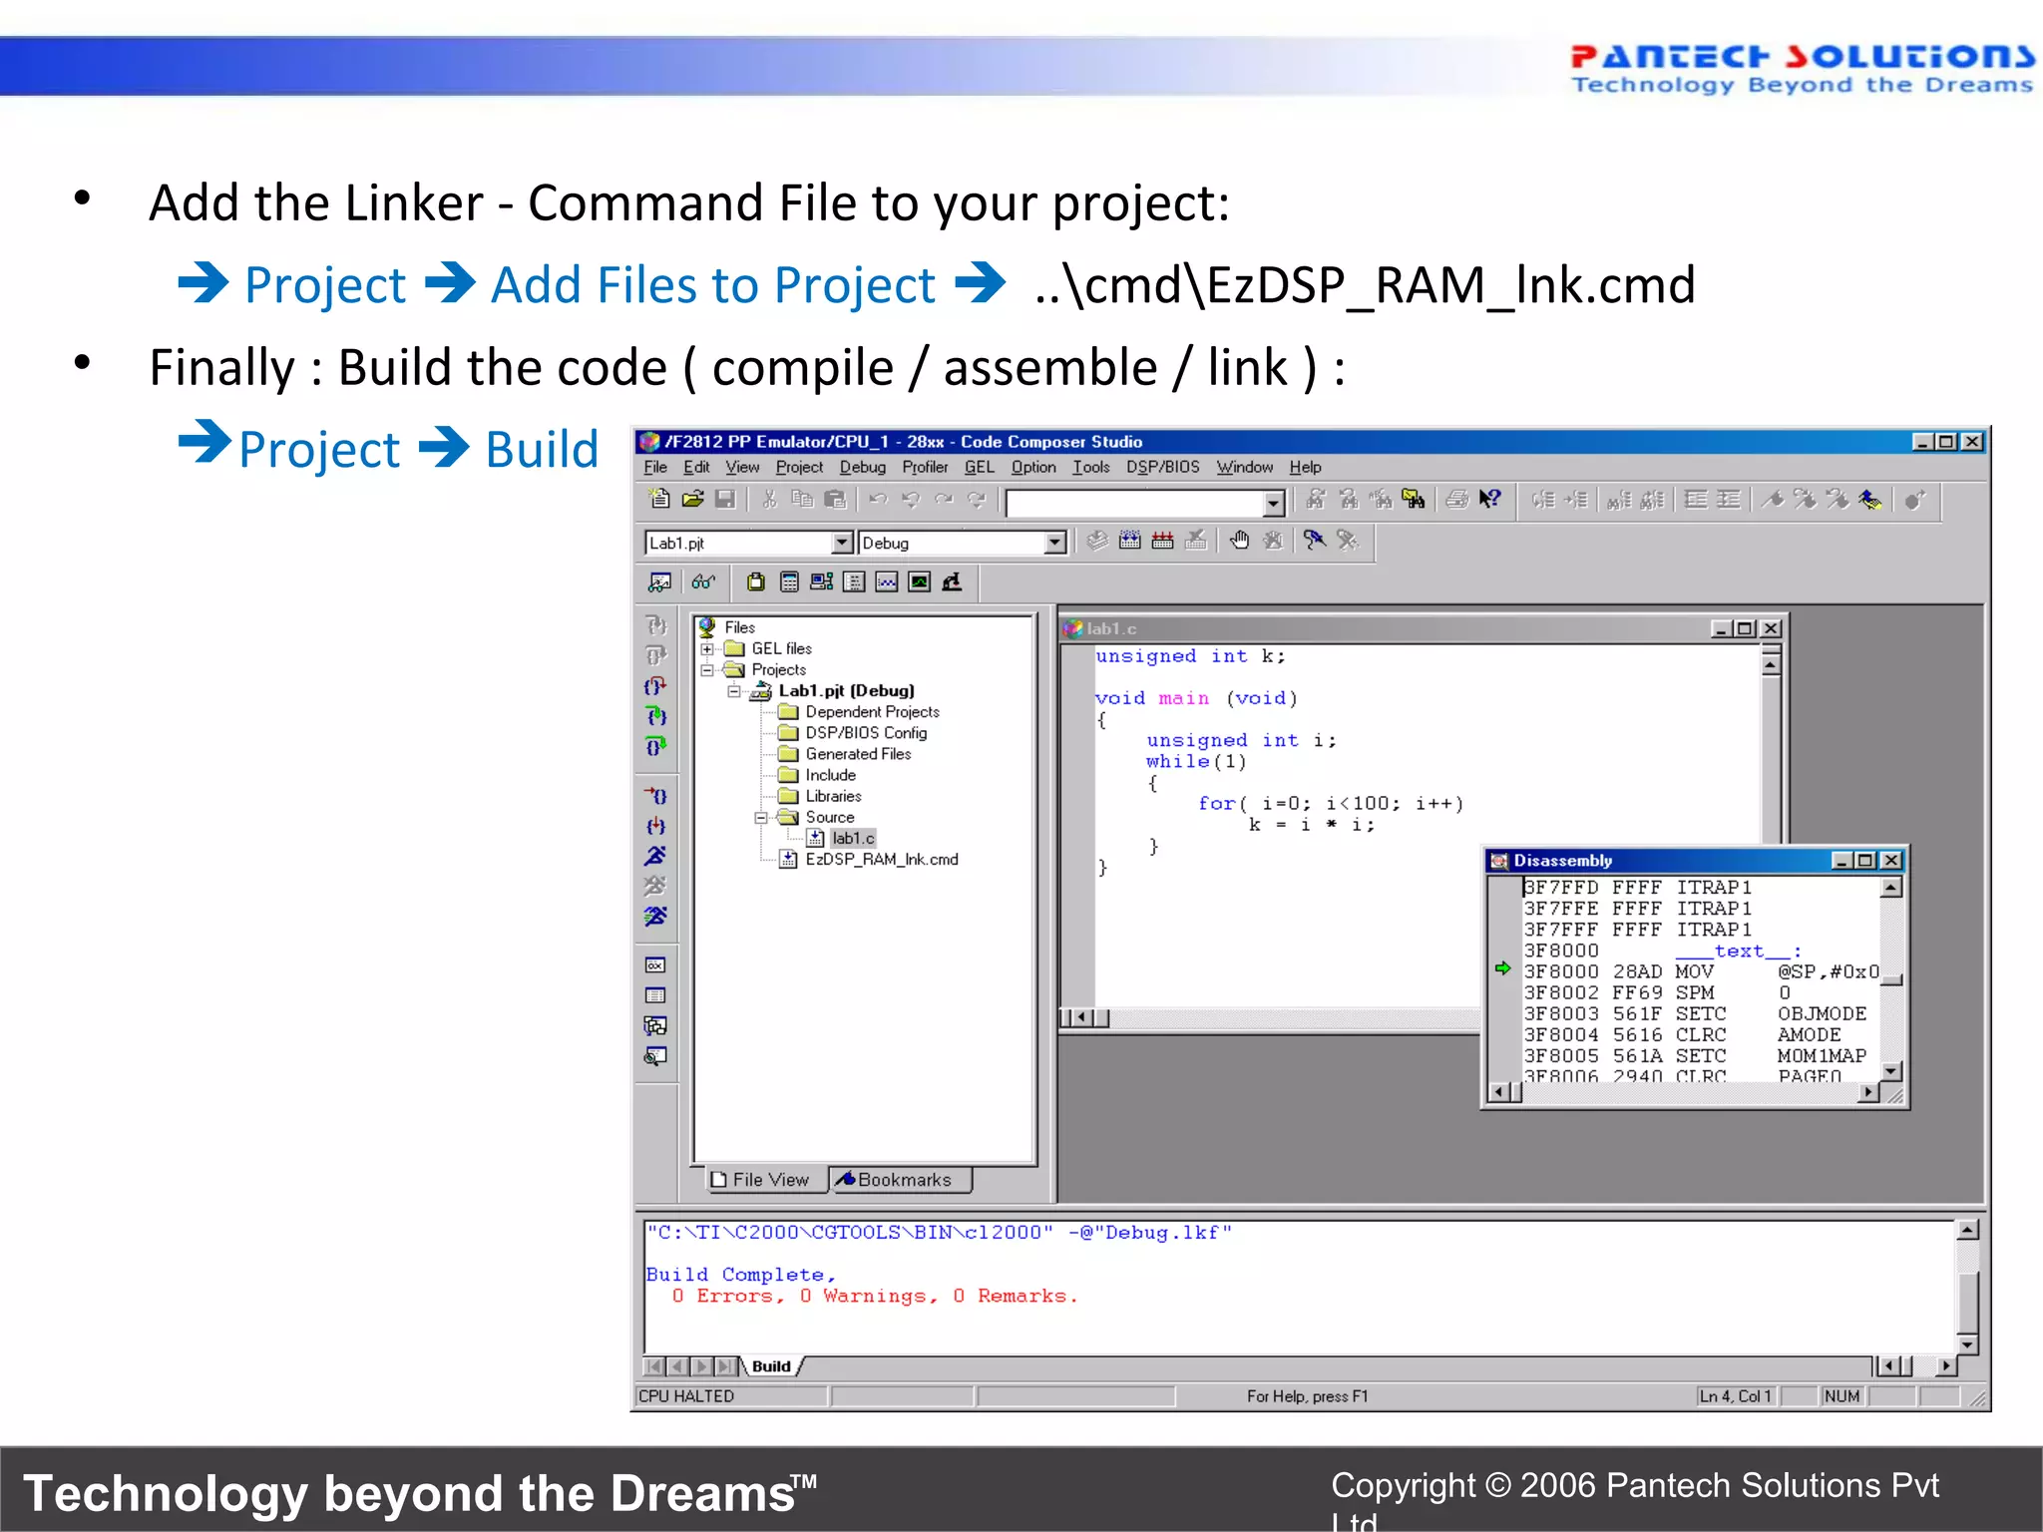The image size is (2043, 1532).
Task: Click the 0x register view sidebar icon
Action: [655, 965]
